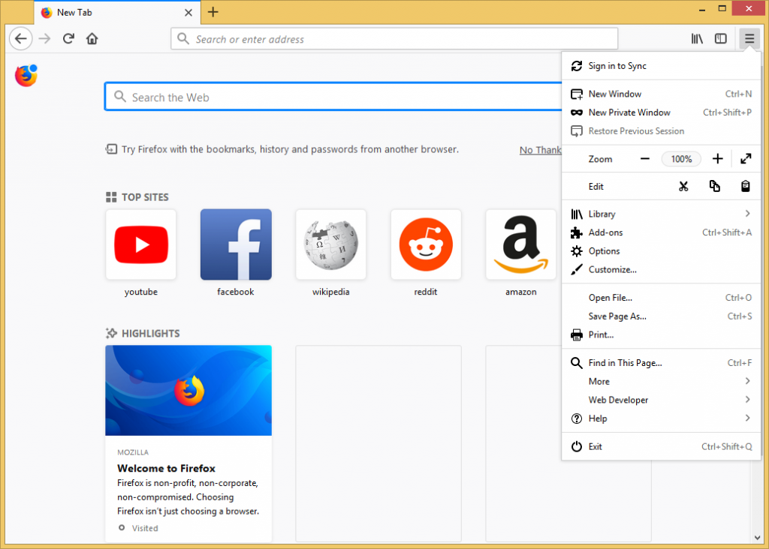
Task: Click the TOP SITES section header
Action: pos(137,197)
